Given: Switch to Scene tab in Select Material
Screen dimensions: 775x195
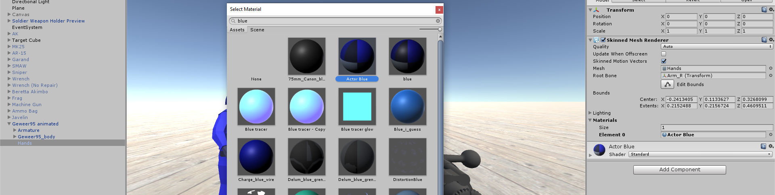Looking at the screenshot, I should tap(257, 30).
